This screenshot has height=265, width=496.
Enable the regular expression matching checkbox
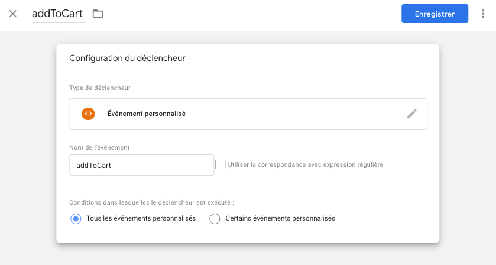pos(220,164)
